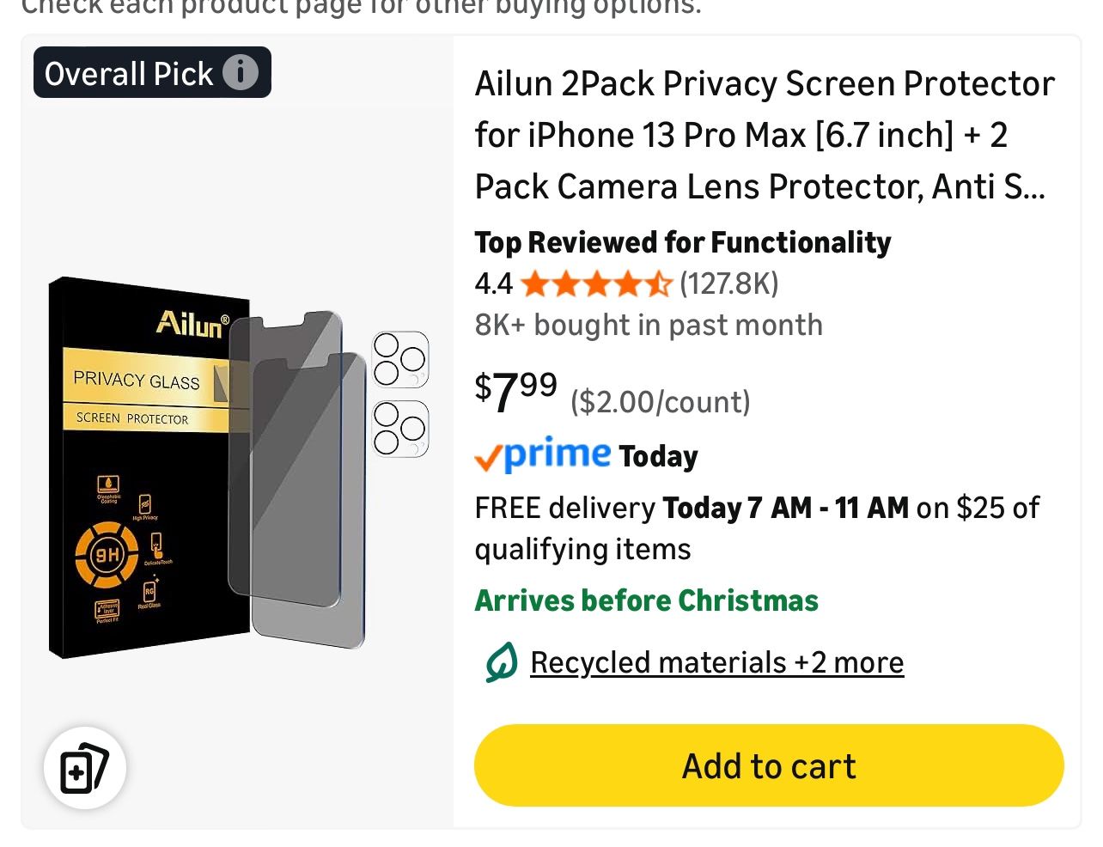Open the add-to-compare cards icon on the image

(85, 768)
